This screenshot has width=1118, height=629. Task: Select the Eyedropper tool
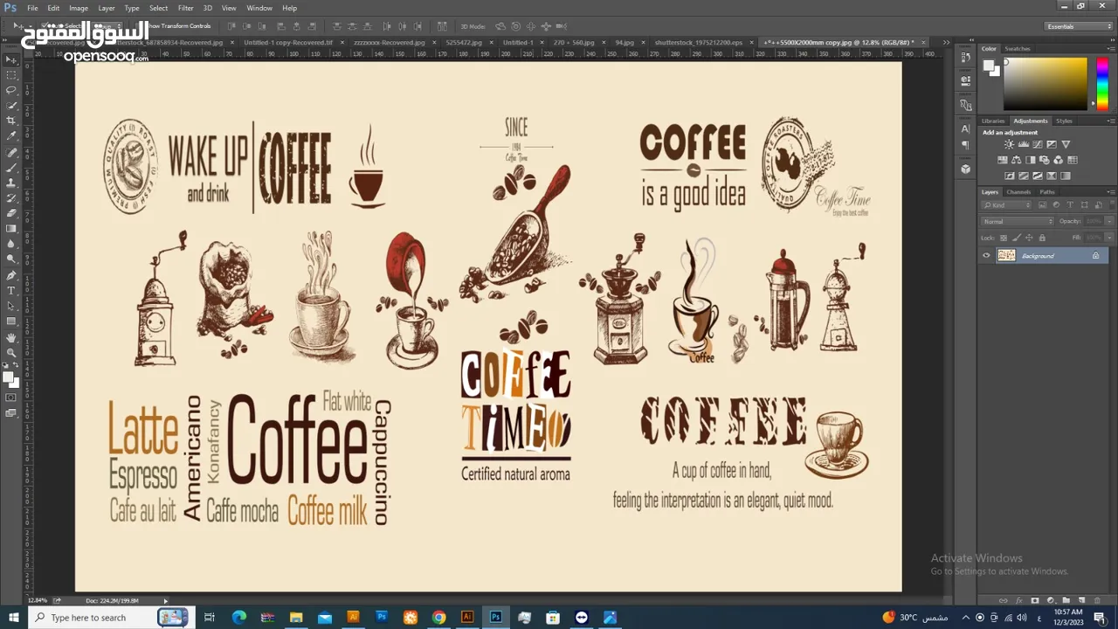11,135
